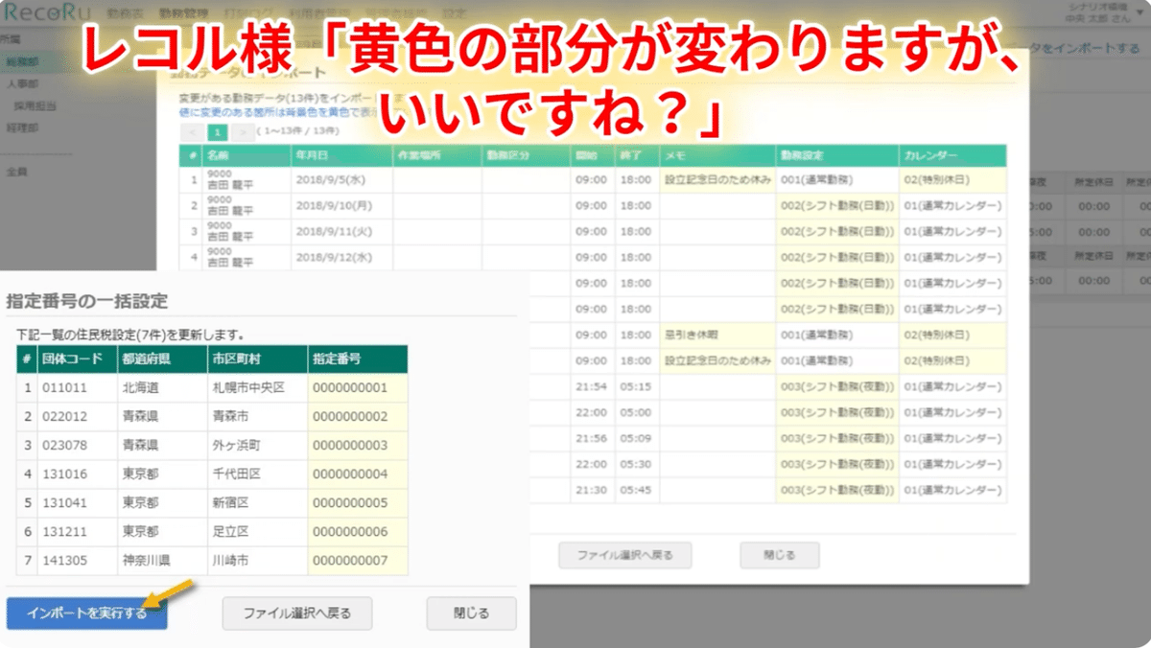Viewport: 1151px width, 648px height.
Task: Select page 1 in the pagination
Action: click(x=218, y=130)
